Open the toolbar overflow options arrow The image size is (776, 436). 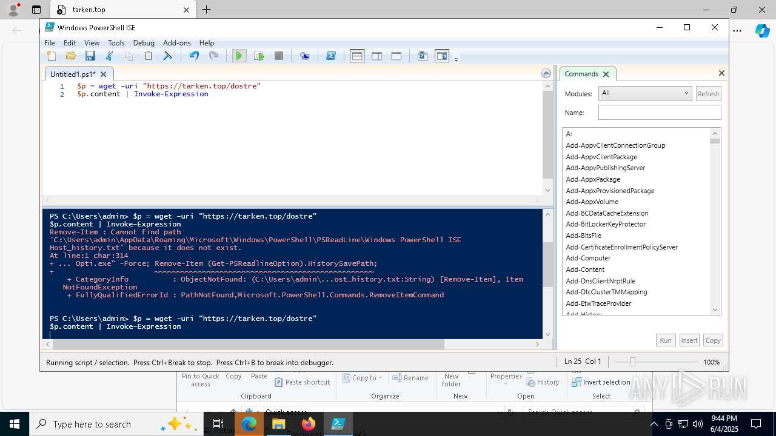[456, 59]
